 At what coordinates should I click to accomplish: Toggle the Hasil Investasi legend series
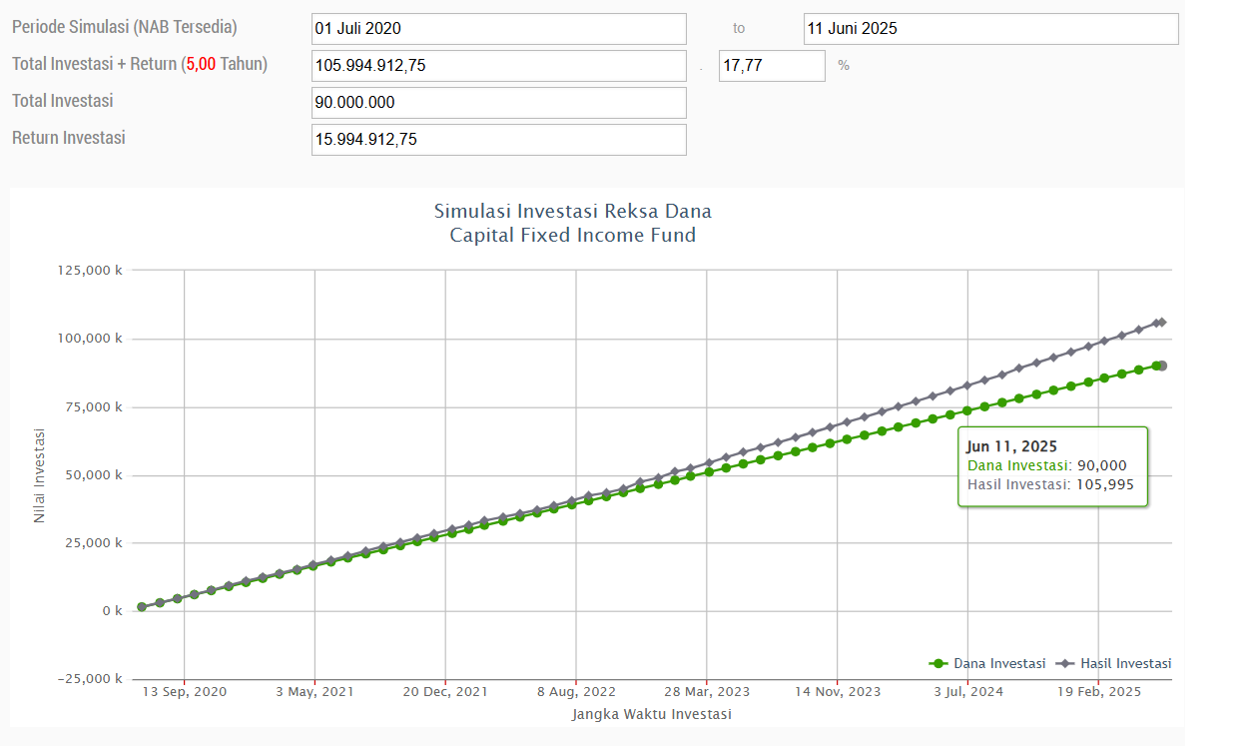coord(1113,663)
